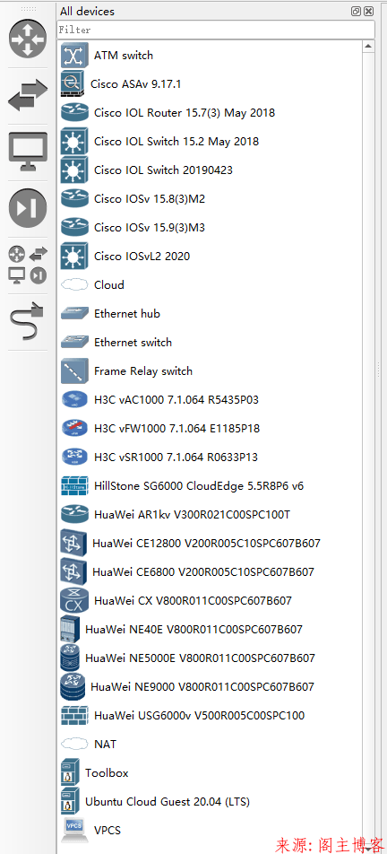
Task: Click the Ethernet switch icon
Action: tap(74, 343)
